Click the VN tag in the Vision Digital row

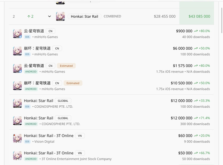(80, 136)
